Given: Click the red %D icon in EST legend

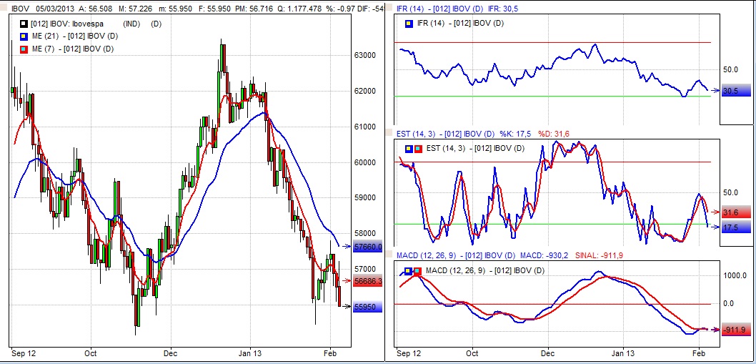Looking at the screenshot, I should tap(417, 148).
